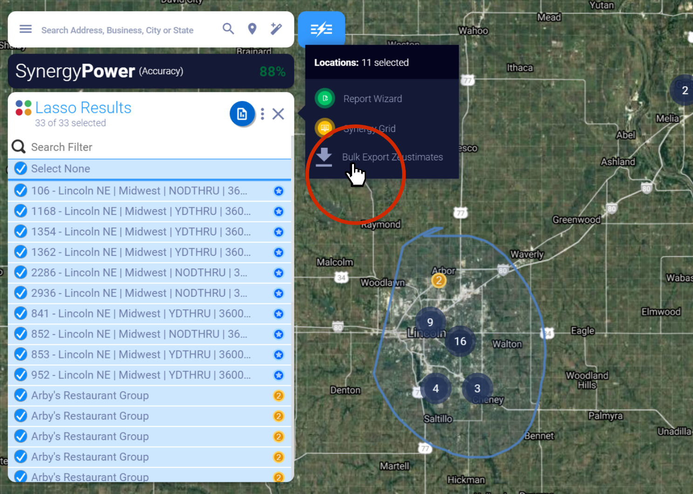This screenshot has width=693, height=494.
Task: Click yellow cluster marker near Arbor
Action: 439,281
